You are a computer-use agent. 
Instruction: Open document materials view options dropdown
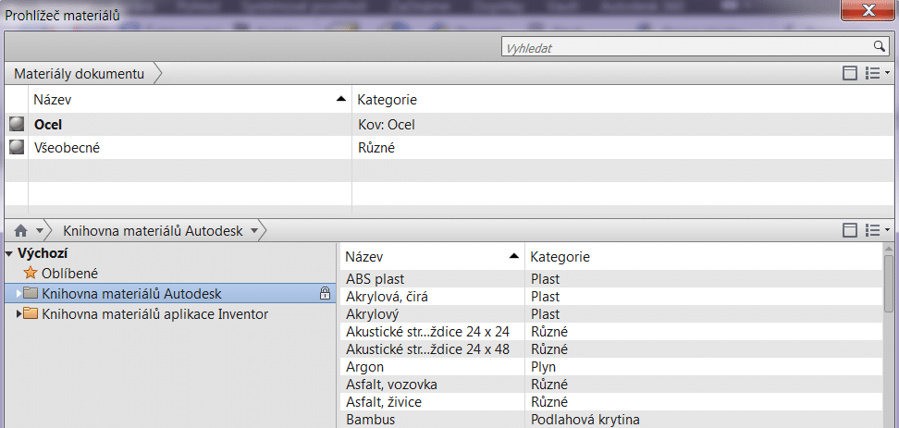[x=877, y=74]
